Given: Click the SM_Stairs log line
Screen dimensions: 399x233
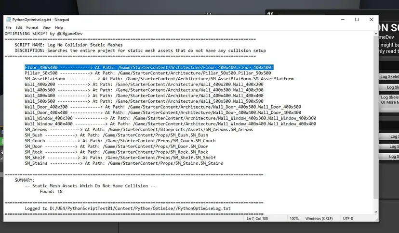Looking at the screenshot, I should coord(124,163).
